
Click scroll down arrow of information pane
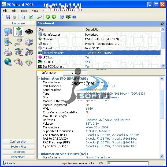point(162,156)
